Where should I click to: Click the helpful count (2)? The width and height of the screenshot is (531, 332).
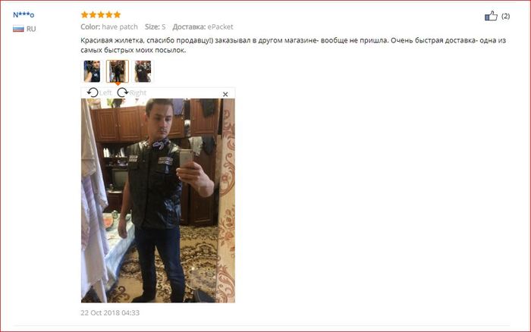coord(506,16)
